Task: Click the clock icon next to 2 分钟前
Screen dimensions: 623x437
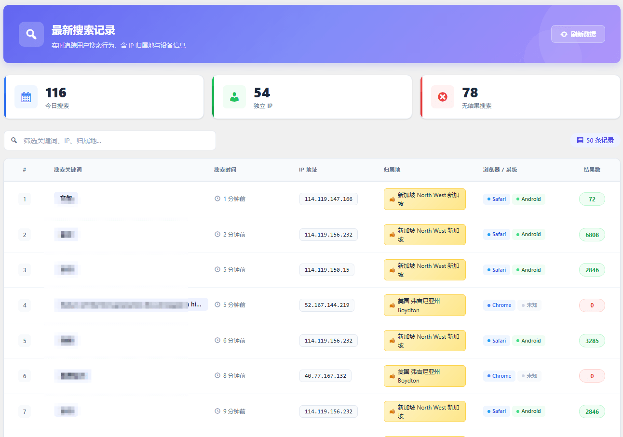Action: click(x=217, y=234)
